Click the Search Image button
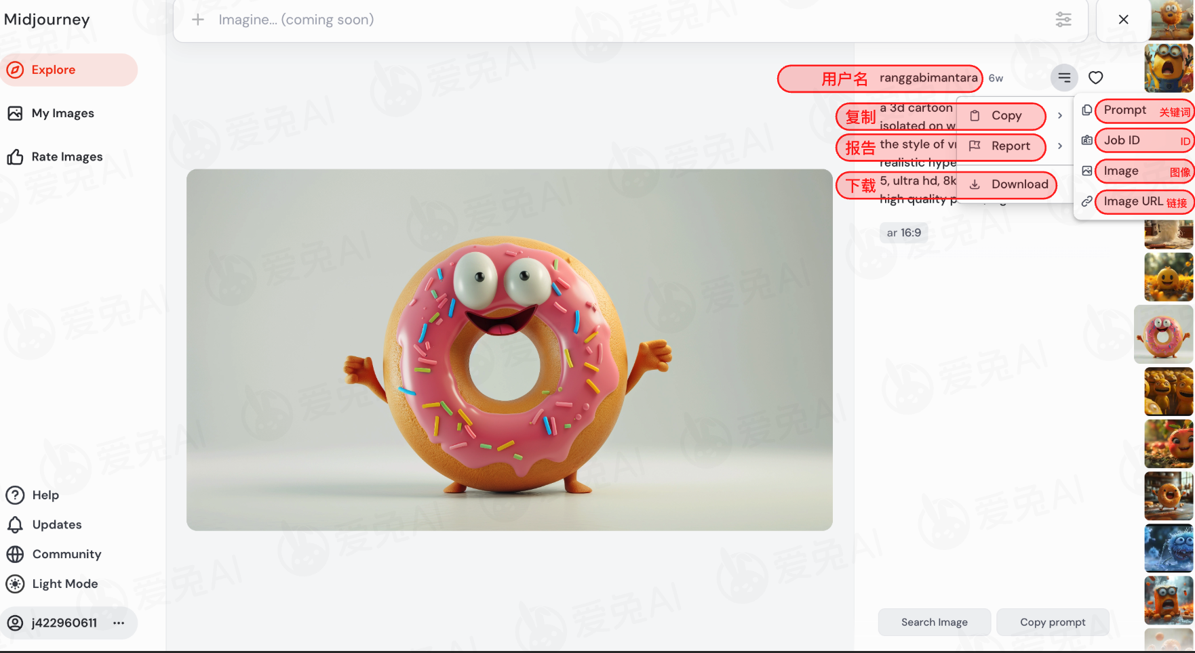 coord(934,622)
